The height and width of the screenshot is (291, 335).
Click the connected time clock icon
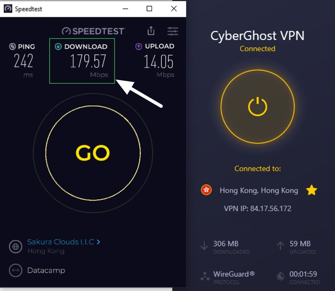tap(280, 276)
